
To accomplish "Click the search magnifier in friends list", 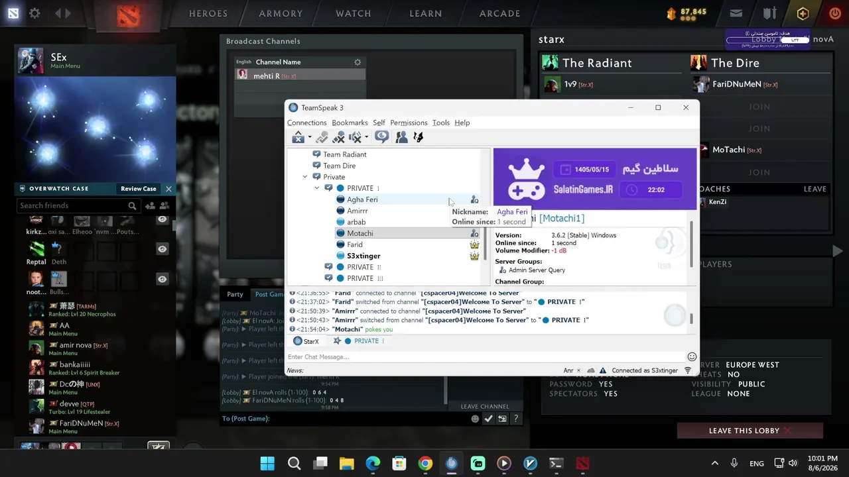I will click(132, 206).
